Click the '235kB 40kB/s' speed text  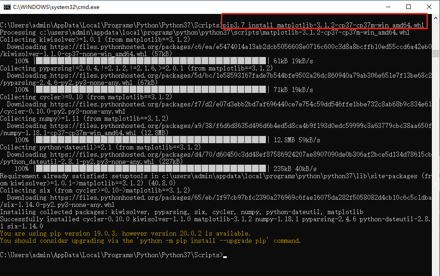coord(295,169)
